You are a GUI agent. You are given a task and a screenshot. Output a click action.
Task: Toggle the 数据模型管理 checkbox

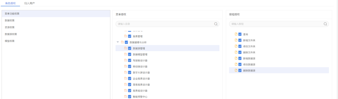pos(130,54)
